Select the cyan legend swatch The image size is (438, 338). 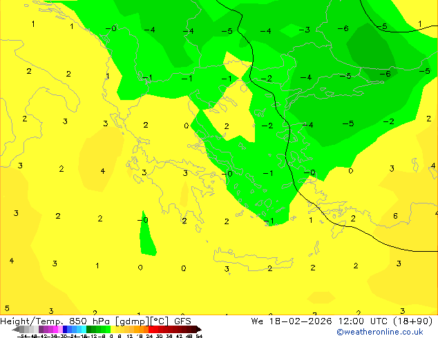tap(84, 329)
